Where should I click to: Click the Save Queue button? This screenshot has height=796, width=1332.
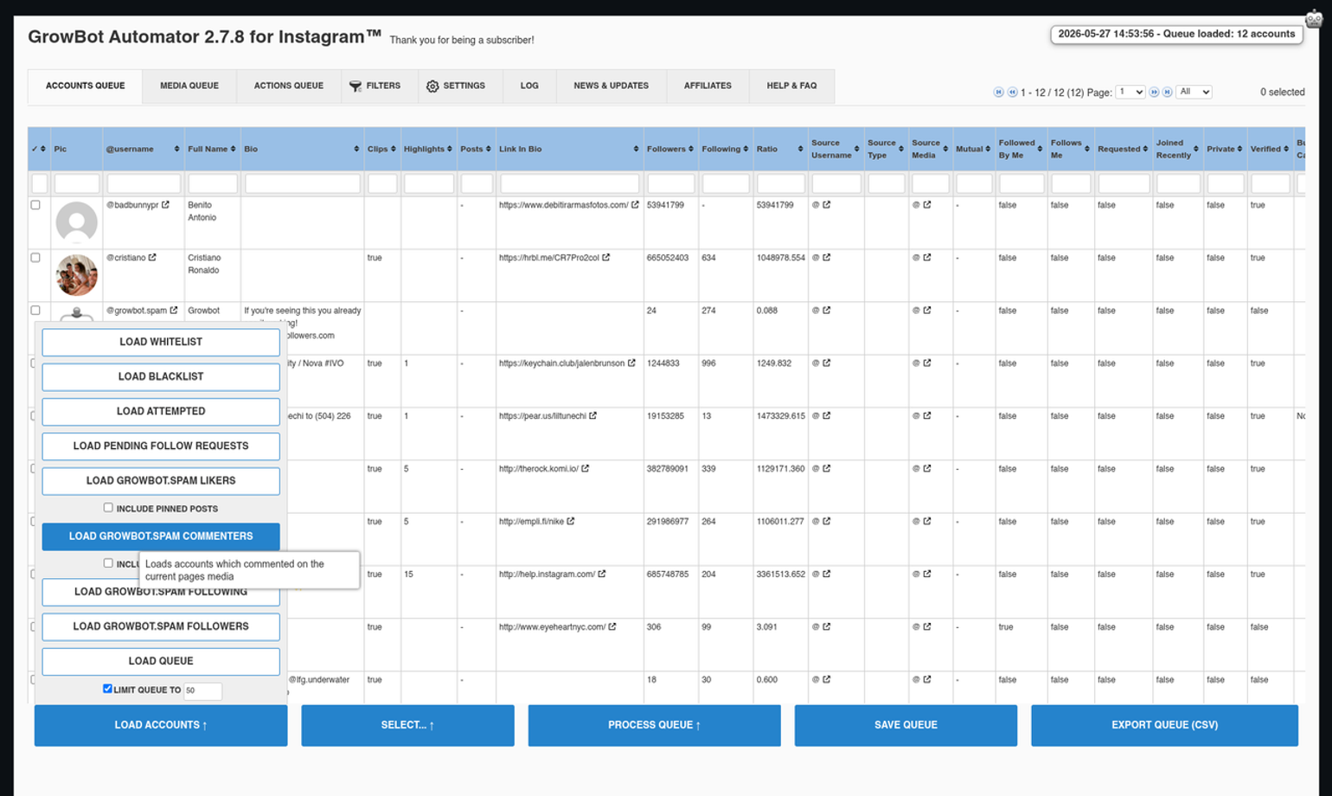click(906, 725)
